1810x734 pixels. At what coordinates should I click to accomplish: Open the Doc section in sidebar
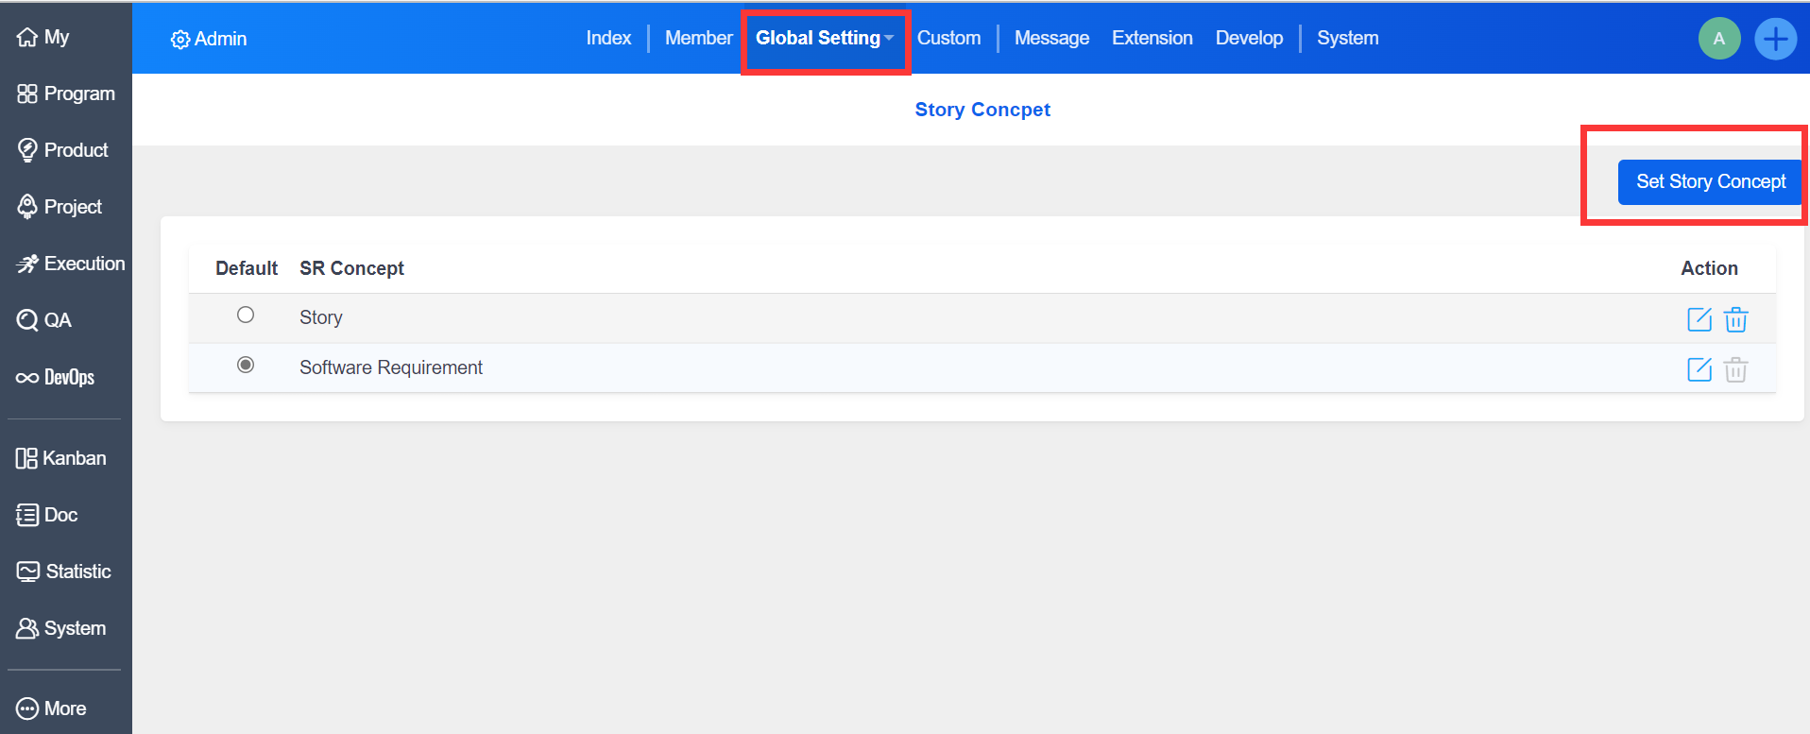tap(47, 515)
